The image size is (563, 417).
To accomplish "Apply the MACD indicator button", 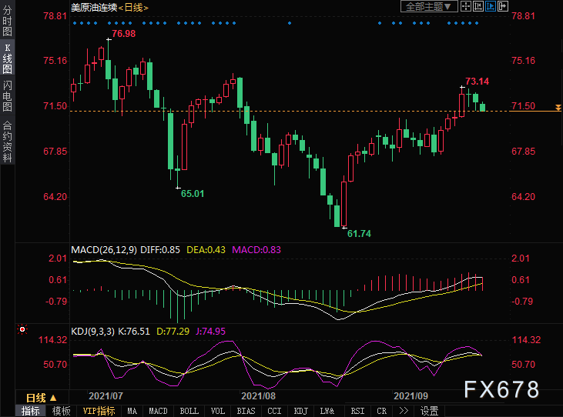I will (158, 411).
